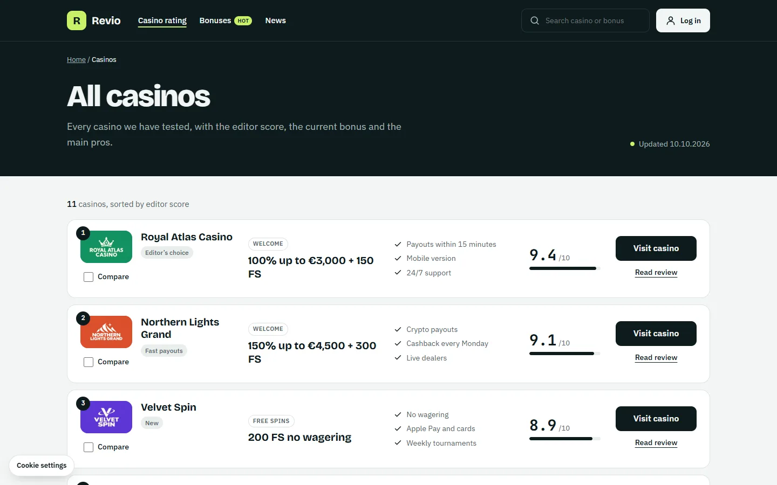Click '100% up to €3,000 + 150 FS'
777x485 pixels.
pos(311,267)
